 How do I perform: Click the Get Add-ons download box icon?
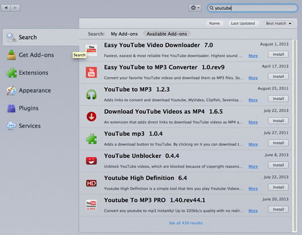click(11, 55)
